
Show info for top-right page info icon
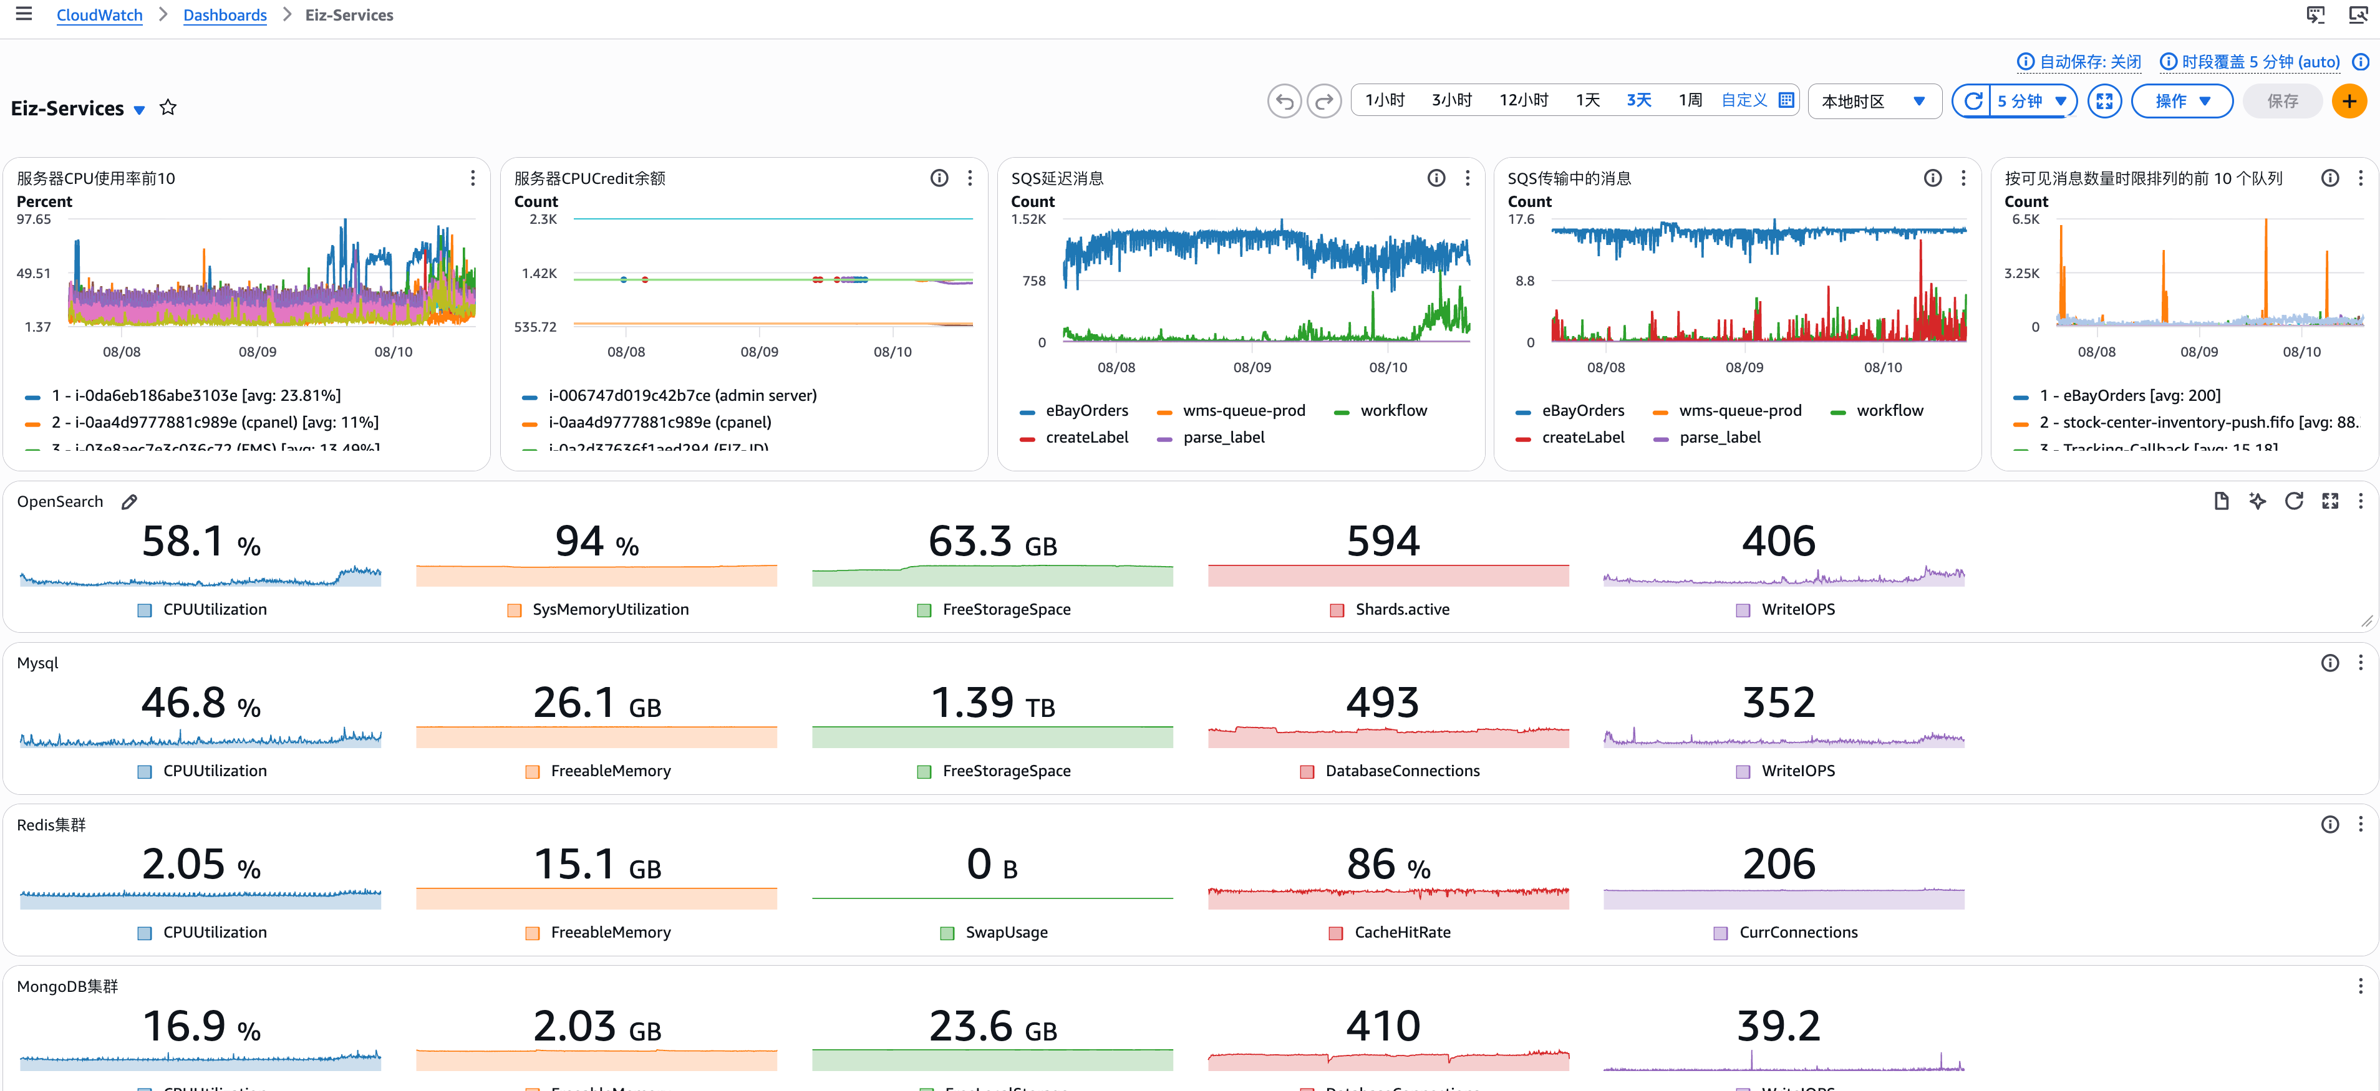click(x=2359, y=62)
